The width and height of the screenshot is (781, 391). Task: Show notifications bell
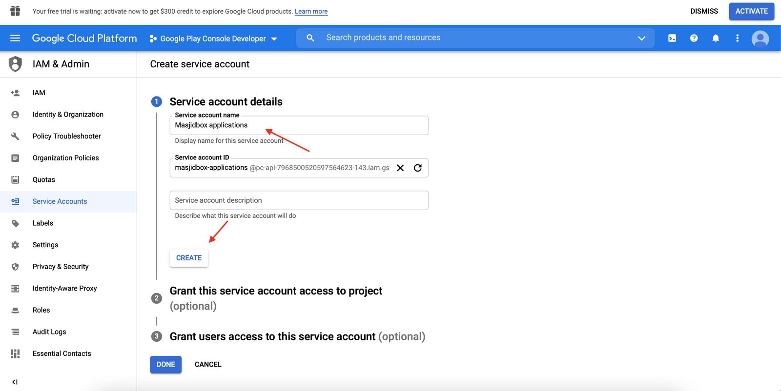point(716,38)
